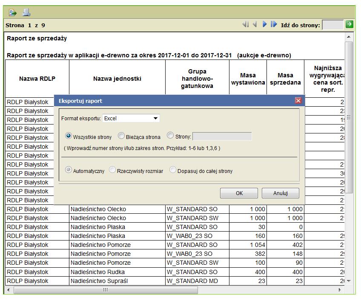Click Raport ze sprzedaży title text

[37, 38]
